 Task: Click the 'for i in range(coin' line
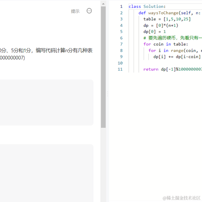tap(175, 50)
